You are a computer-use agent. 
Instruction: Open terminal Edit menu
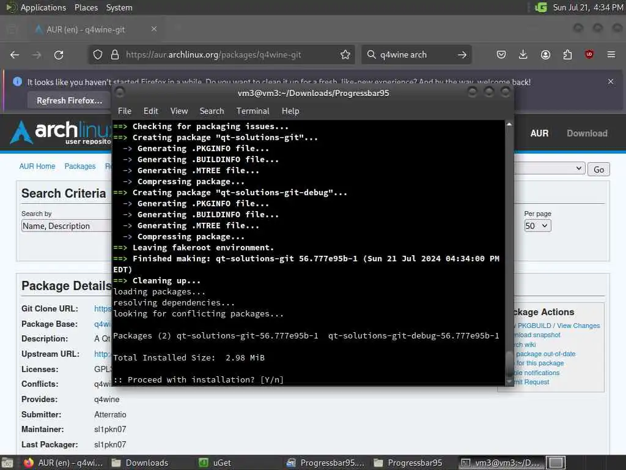click(151, 111)
